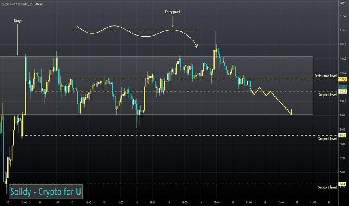Click the 104.0 price axis label
The image size is (349, 206).
click(x=343, y=73)
